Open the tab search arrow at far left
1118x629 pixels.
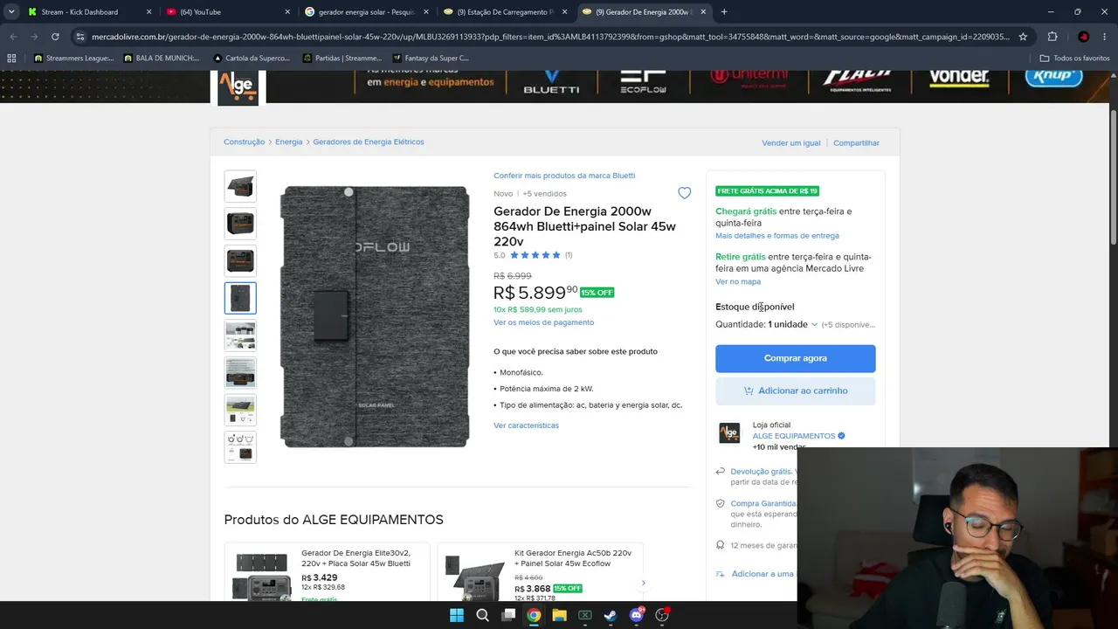pos(11,12)
